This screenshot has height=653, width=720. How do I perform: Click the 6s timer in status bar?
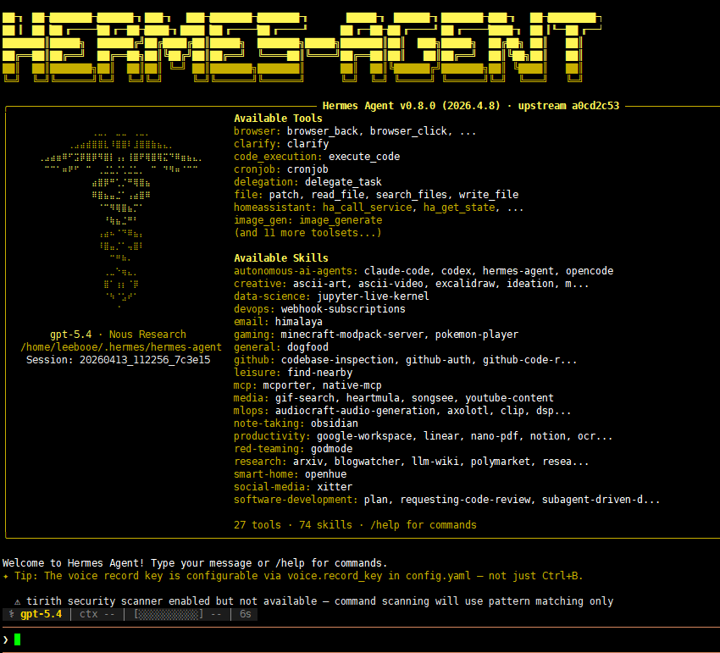click(245, 614)
